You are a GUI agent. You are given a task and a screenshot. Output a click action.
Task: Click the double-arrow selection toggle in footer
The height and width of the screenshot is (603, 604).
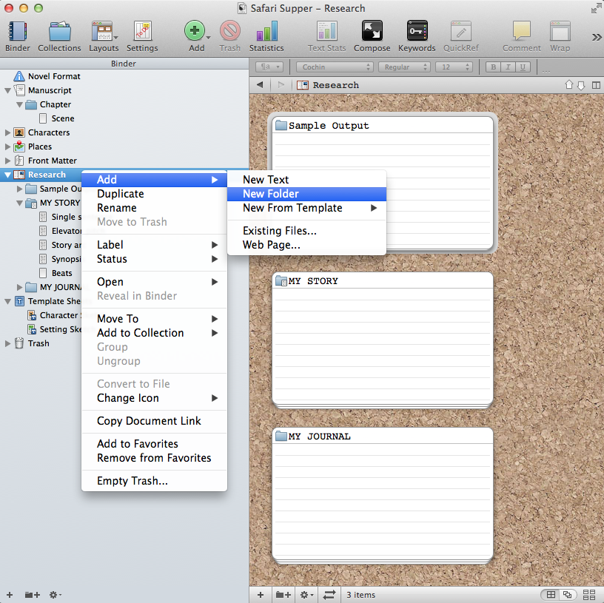point(329,595)
